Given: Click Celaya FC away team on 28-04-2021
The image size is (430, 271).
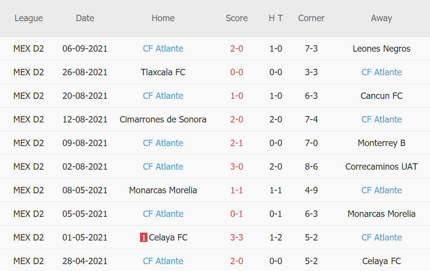Looking at the screenshot, I should click(x=381, y=261).
